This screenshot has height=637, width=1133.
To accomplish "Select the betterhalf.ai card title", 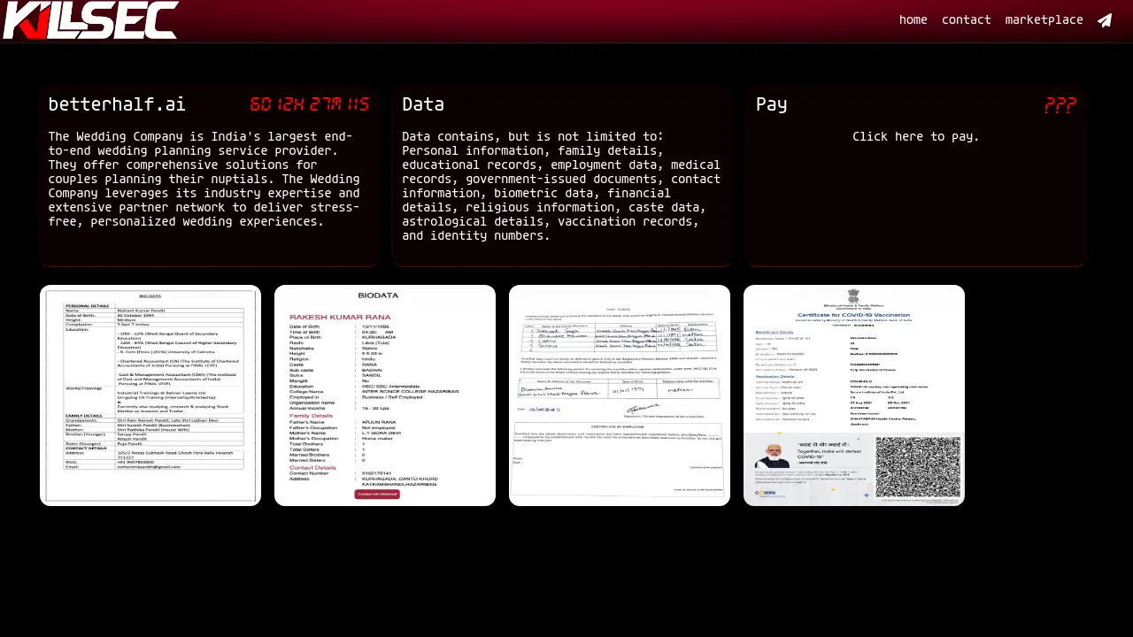I will click(x=117, y=104).
